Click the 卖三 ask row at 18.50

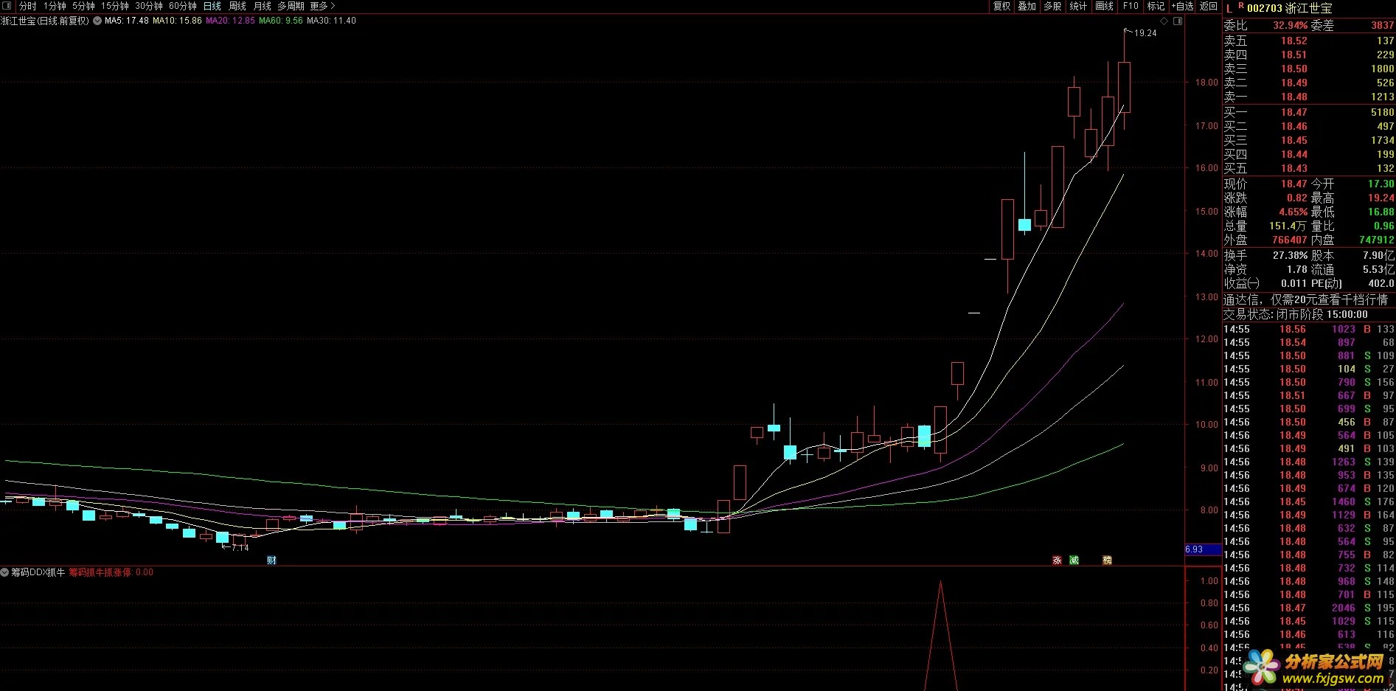(1309, 69)
